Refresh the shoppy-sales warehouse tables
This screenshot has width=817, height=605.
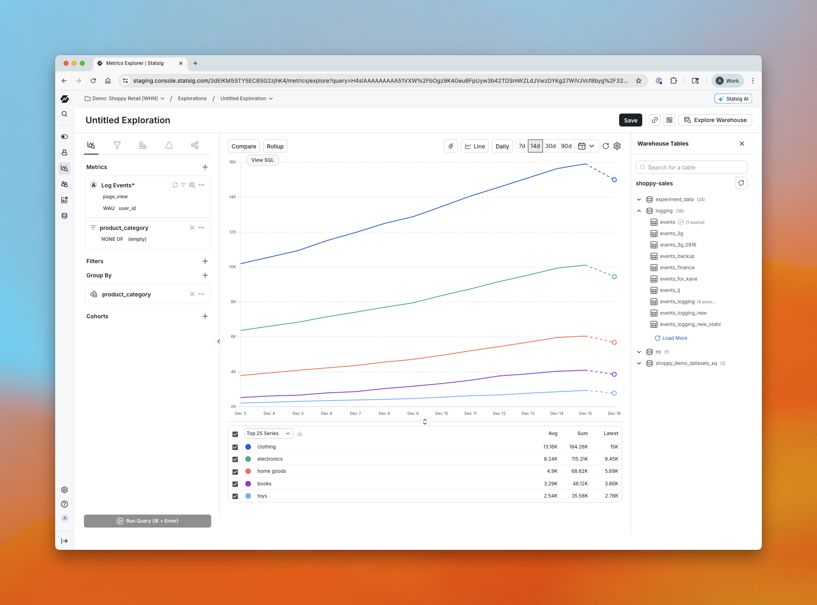coord(741,183)
